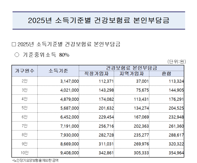Click cell value 235,277
The height and width of the screenshot is (163, 197).
coord(141,135)
